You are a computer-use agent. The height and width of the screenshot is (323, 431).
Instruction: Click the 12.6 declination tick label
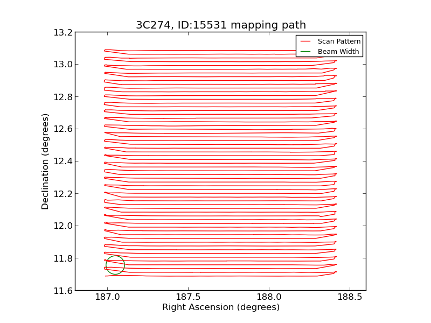(63, 129)
